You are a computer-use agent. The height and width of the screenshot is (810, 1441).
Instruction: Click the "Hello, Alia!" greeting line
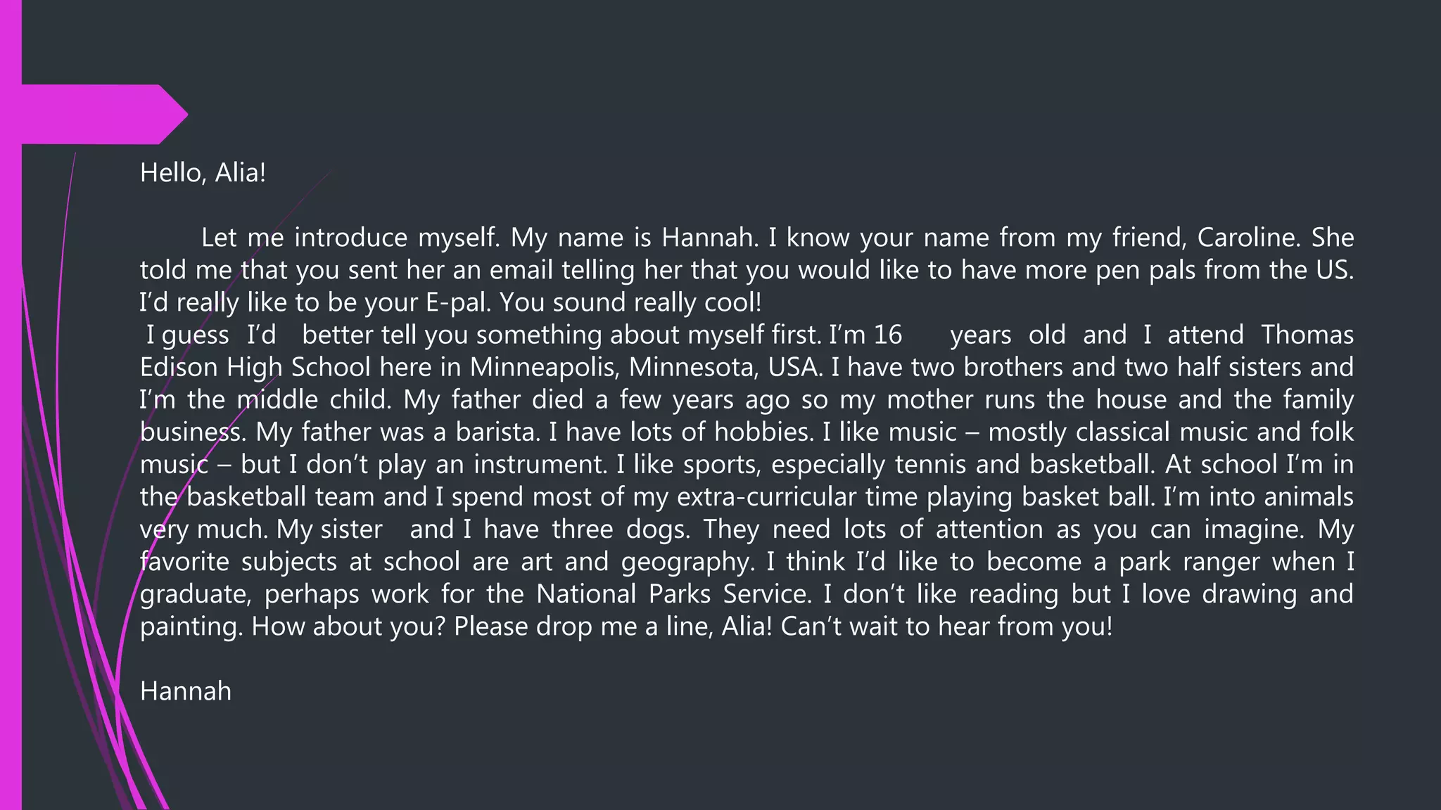coord(203,173)
